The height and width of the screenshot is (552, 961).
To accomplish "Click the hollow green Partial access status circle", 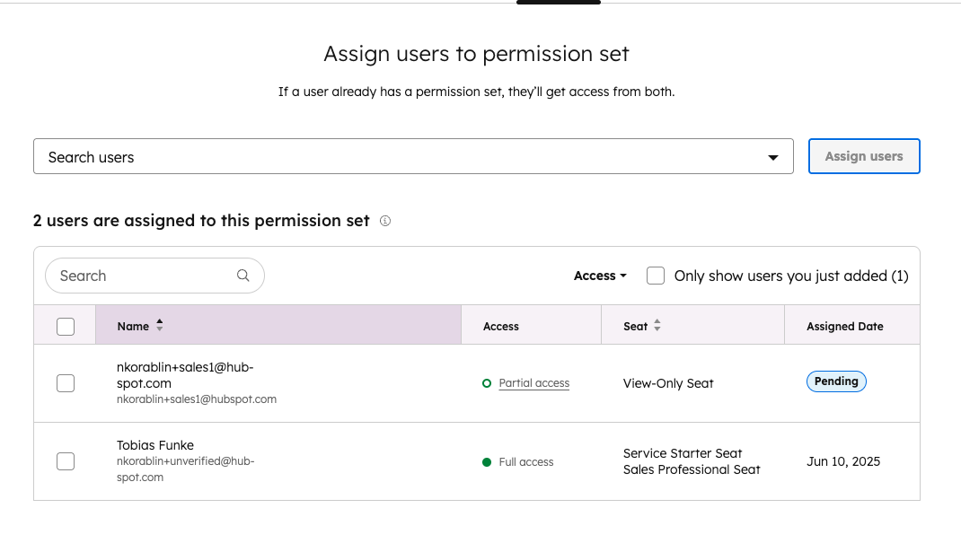I will click(487, 383).
